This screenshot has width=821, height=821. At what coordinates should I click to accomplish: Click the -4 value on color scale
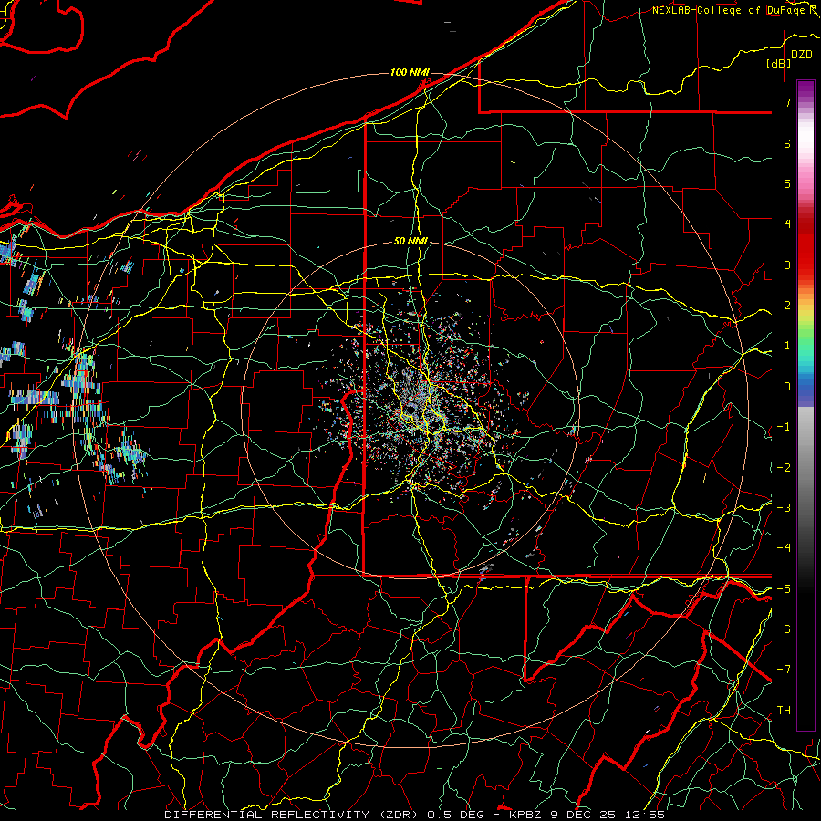coord(784,548)
